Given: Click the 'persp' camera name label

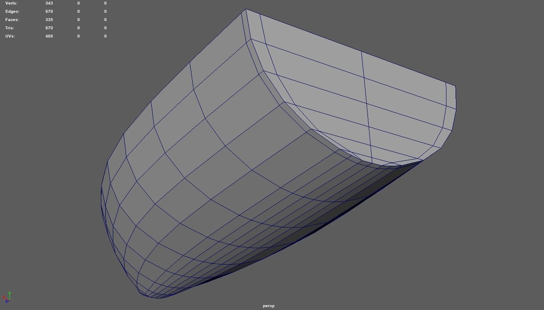Looking at the screenshot, I should pos(268,306).
